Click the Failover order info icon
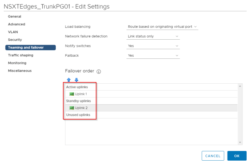This screenshot has width=249, height=163. click(99, 72)
